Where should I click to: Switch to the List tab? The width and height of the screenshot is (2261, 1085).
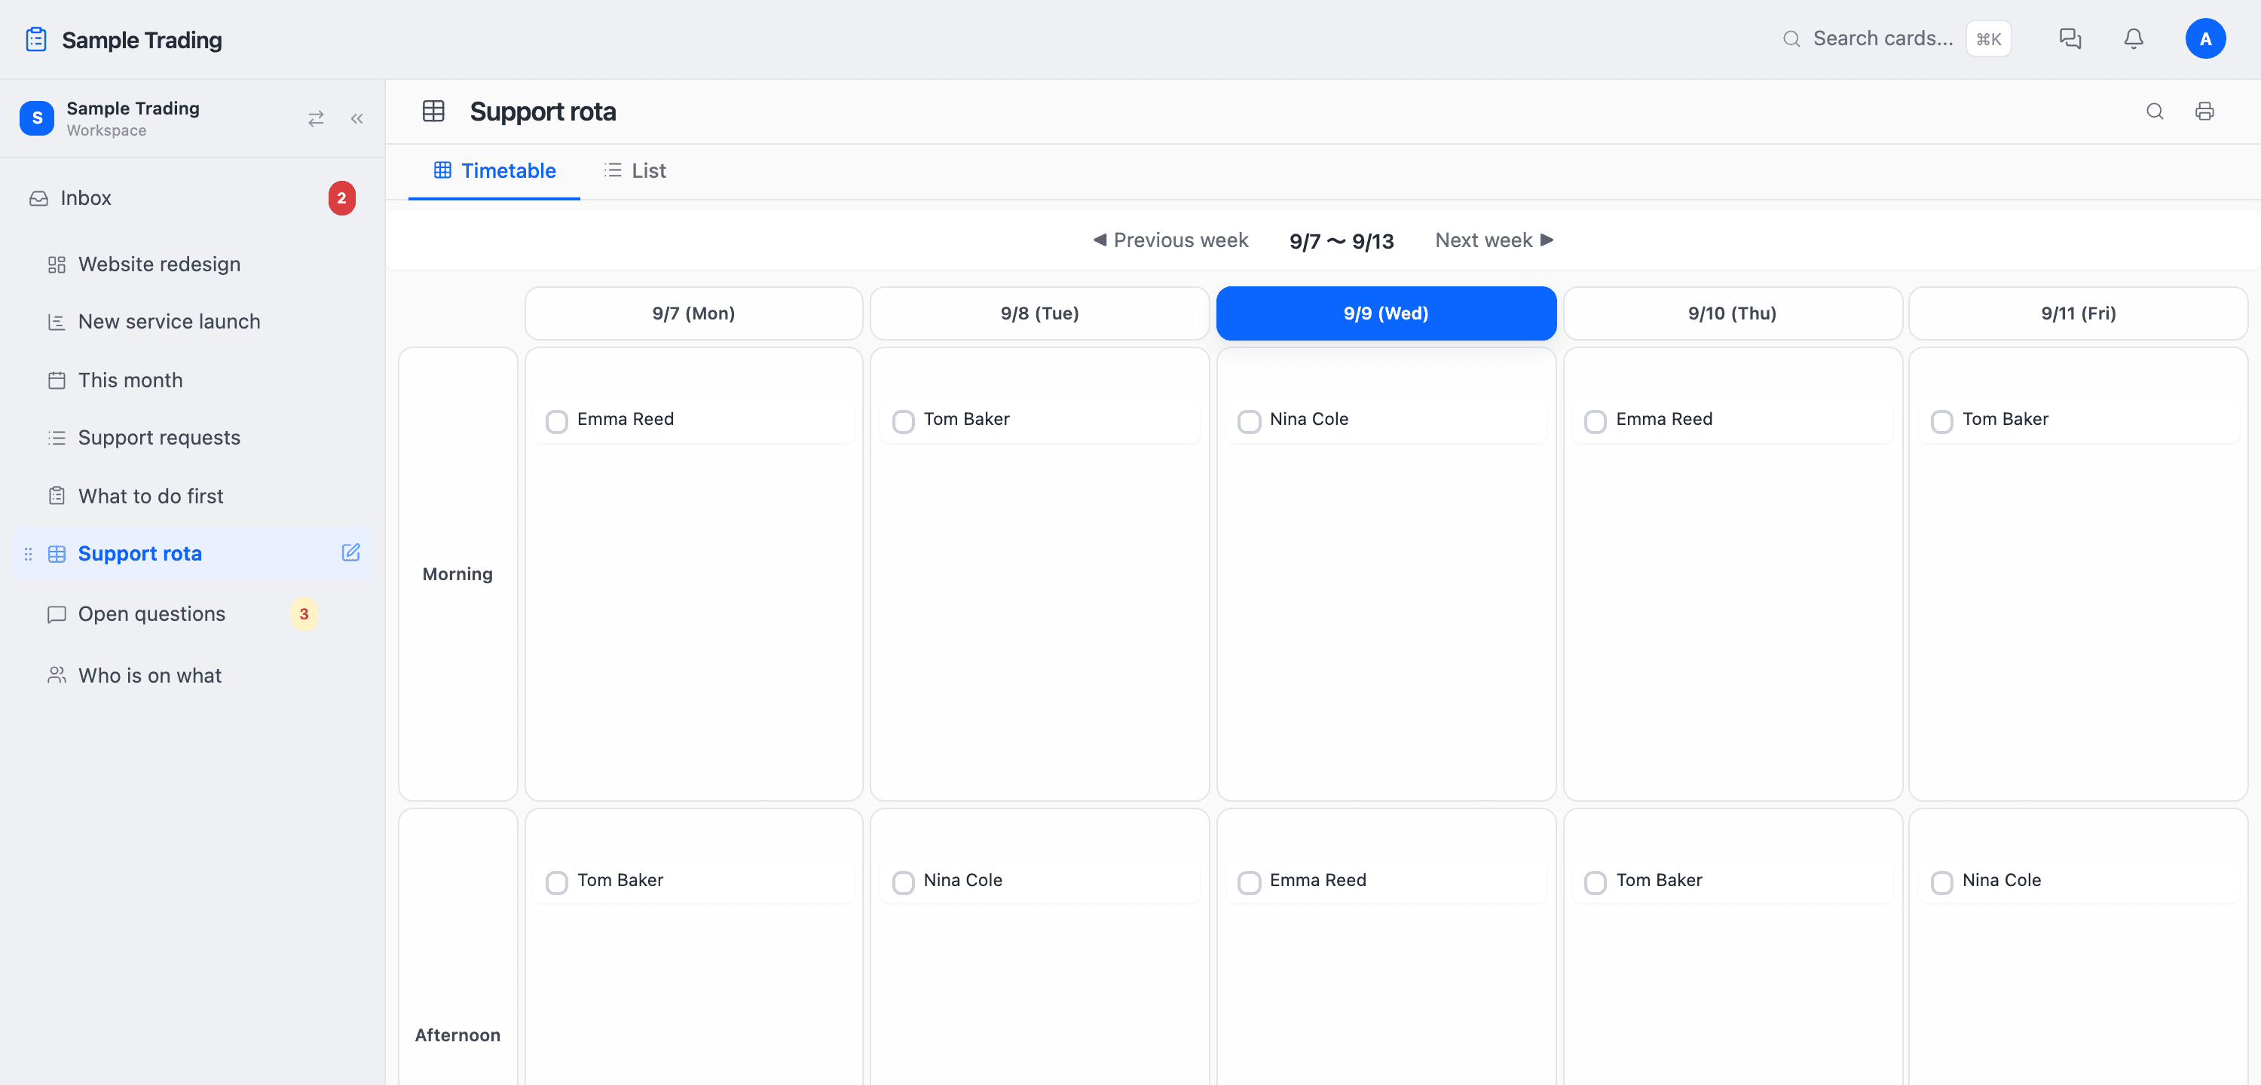(x=635, y=171)
